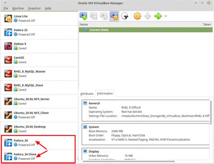Select the RHEL_8_MySQL_Slave virtual machine
This screenshot has width=214, height=164.
39,88
